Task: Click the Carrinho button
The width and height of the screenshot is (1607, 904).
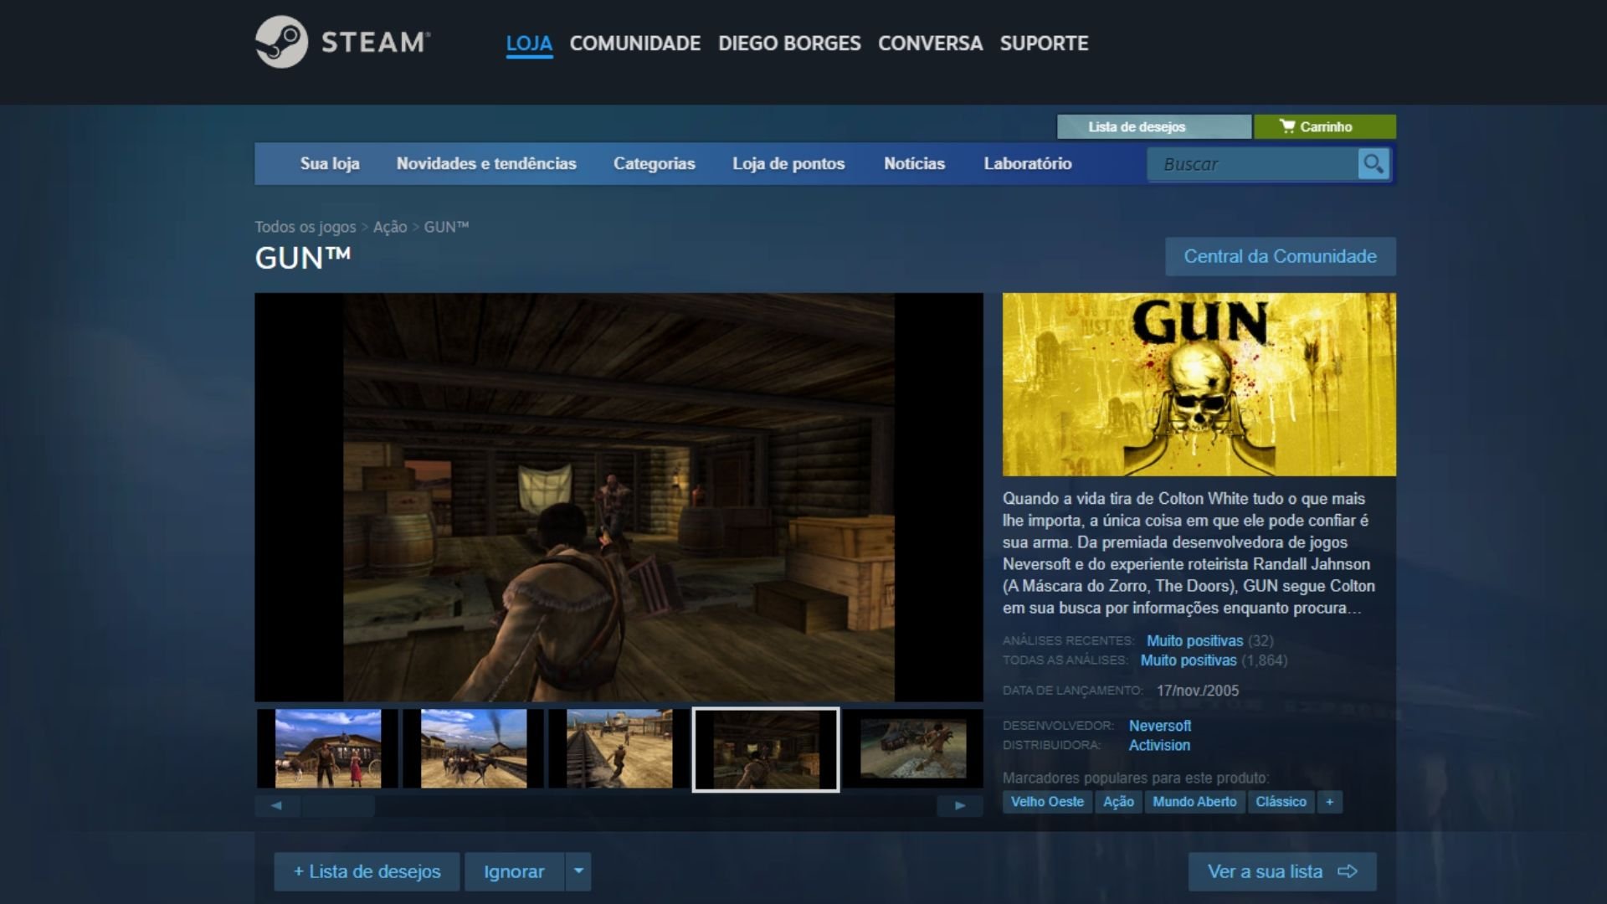Action: 1325,126
